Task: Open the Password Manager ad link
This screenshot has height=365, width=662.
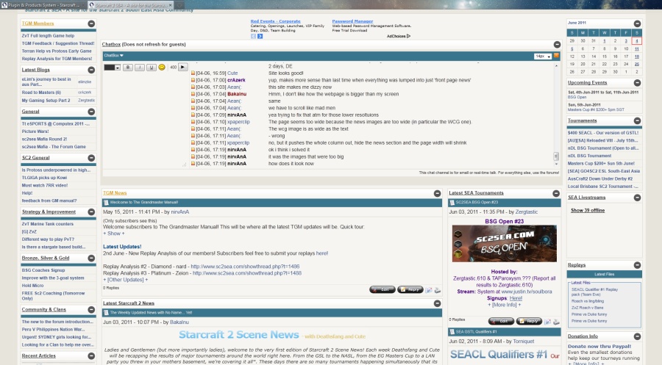Action: pyautogui.click(x=352, y=22)
